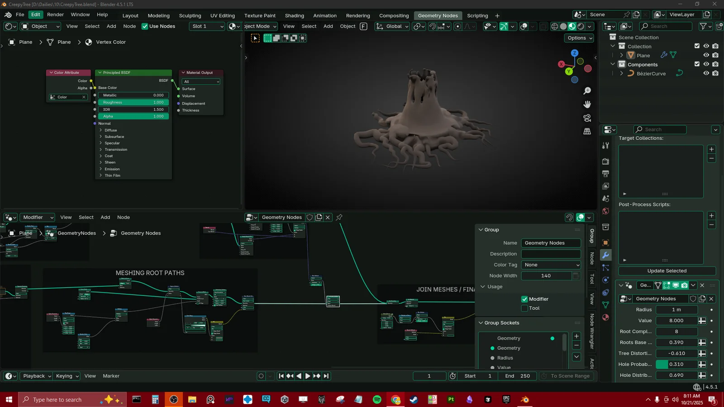
Task: Open the Modeling workspace
Action: click(158, 15)
